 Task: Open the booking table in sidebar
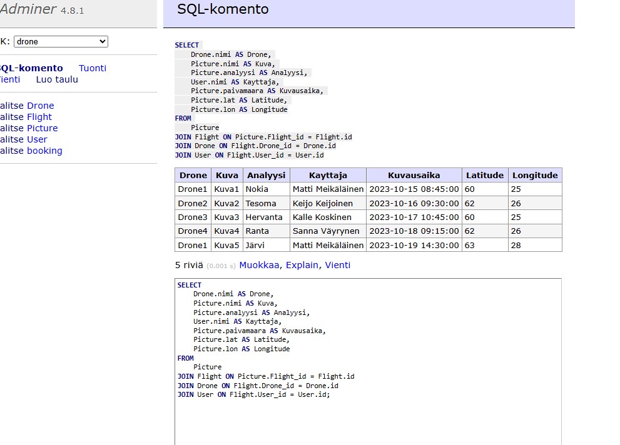(x=44, y=151)
